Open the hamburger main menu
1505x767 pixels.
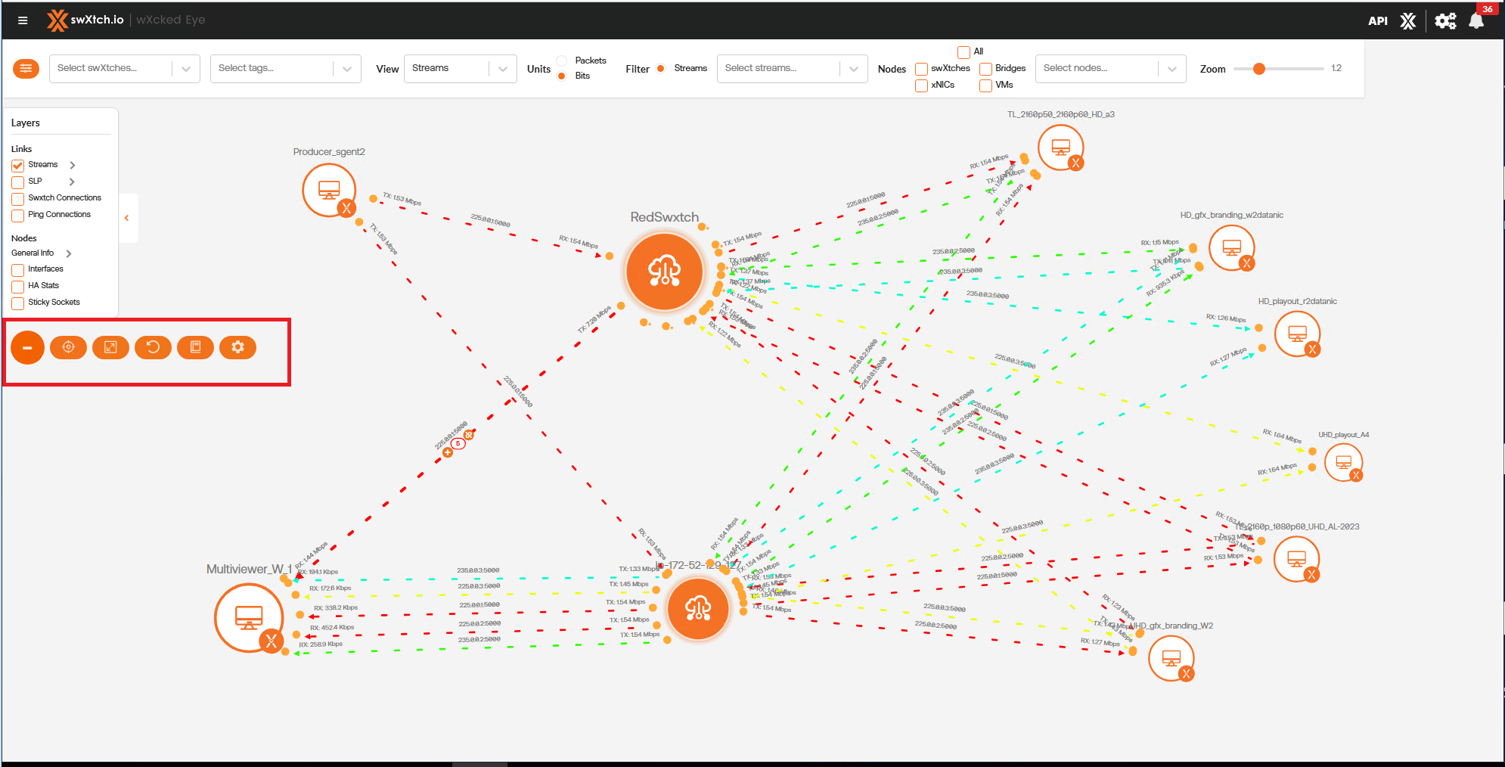(23, 20)
